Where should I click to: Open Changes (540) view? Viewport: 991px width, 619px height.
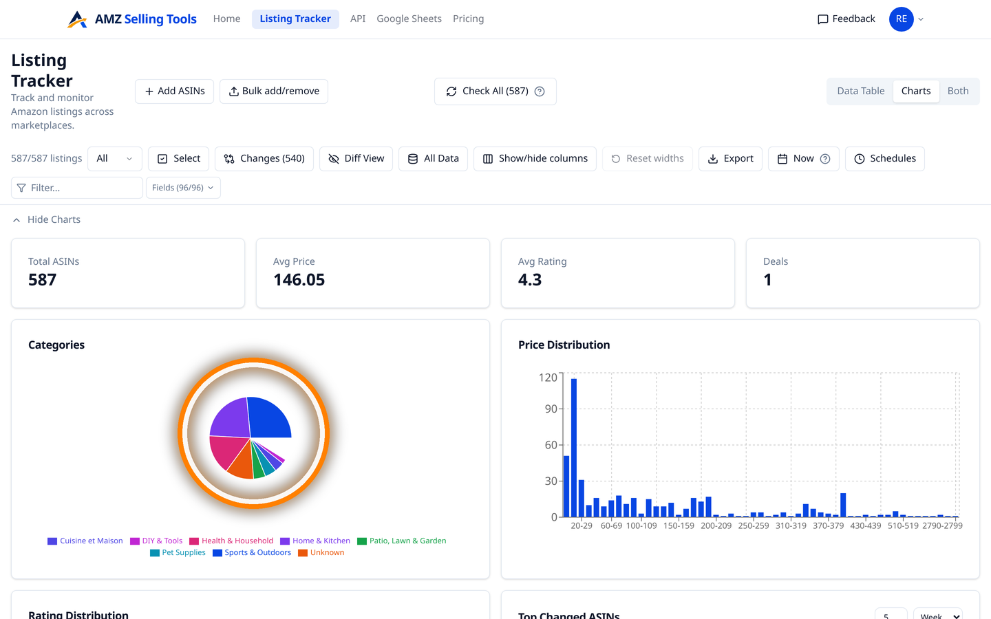264,159
